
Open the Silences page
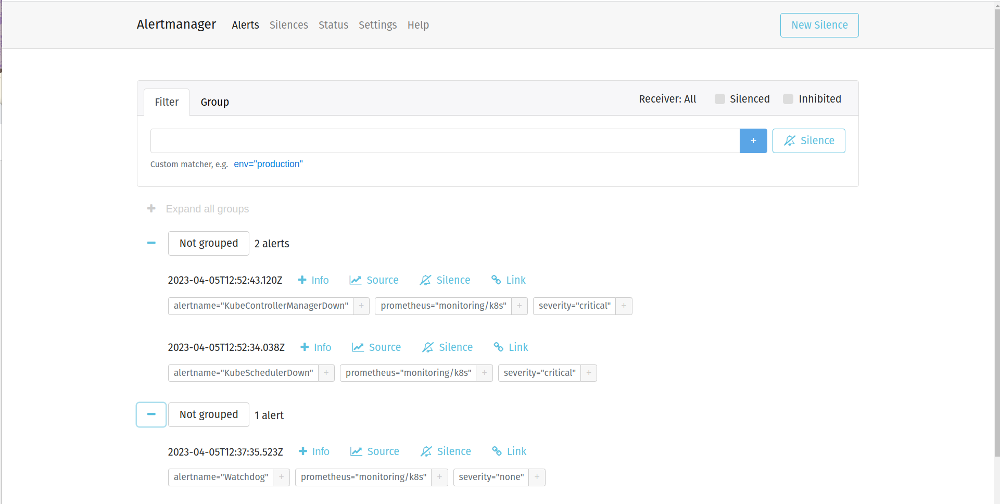[289, 25]
